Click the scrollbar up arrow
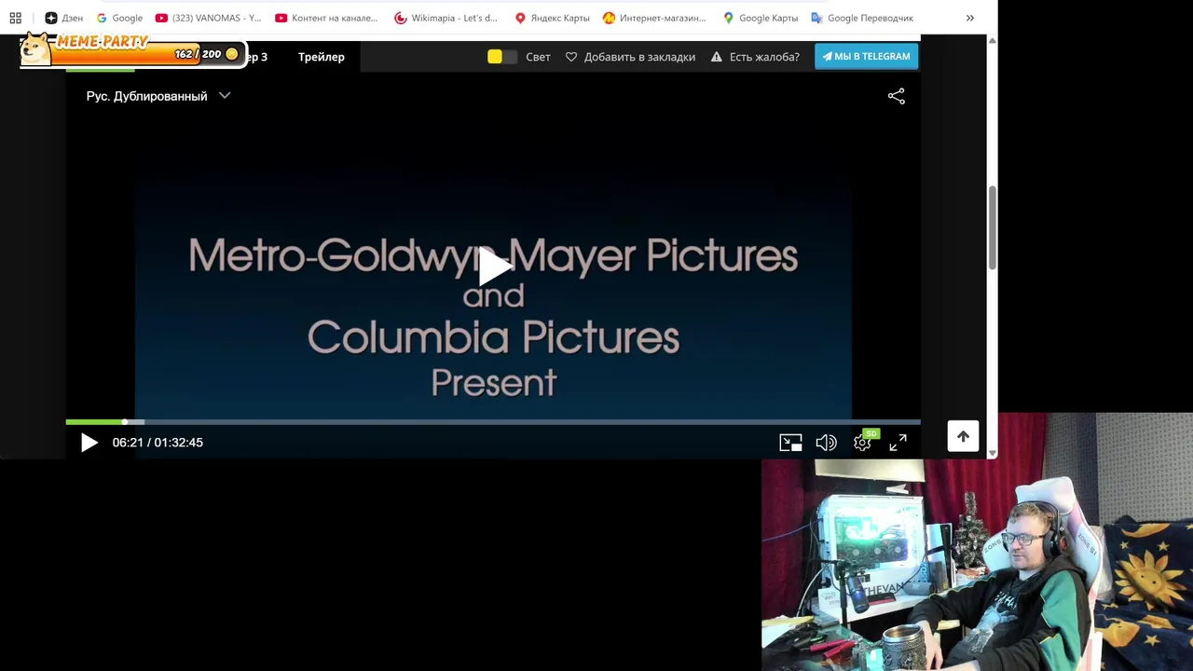The width and height of the screenshot is (1193, 671). [992, 41]
